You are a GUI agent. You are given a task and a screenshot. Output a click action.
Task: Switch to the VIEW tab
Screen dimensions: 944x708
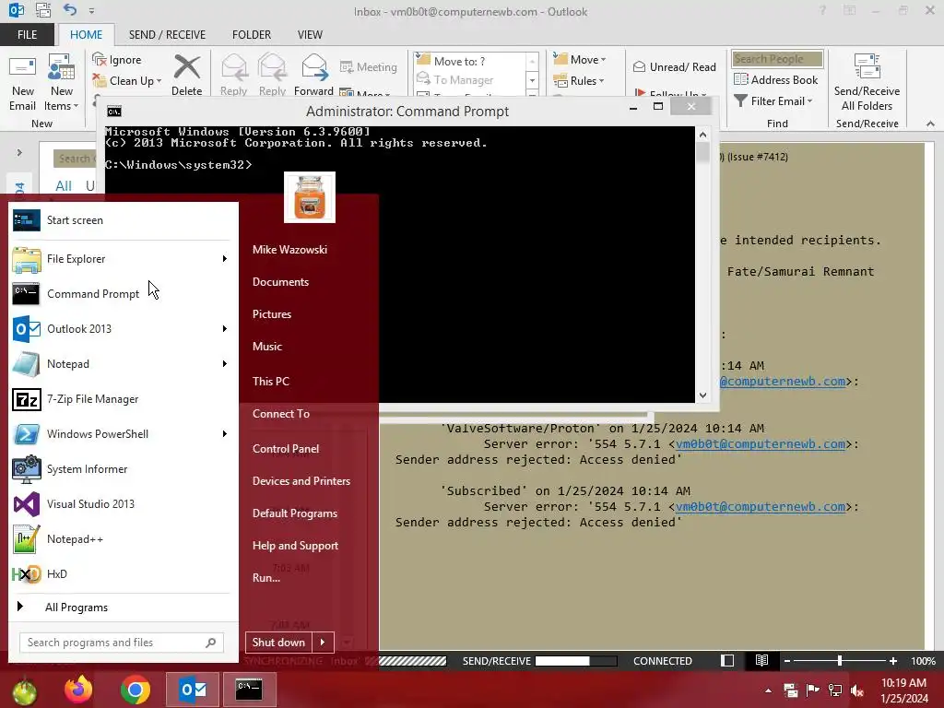click(x=310, y=34)
